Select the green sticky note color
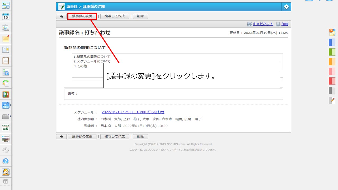Image resolution: width=338 pixels, height=190 pixels. pyautogui.click(x=332, y=52)
